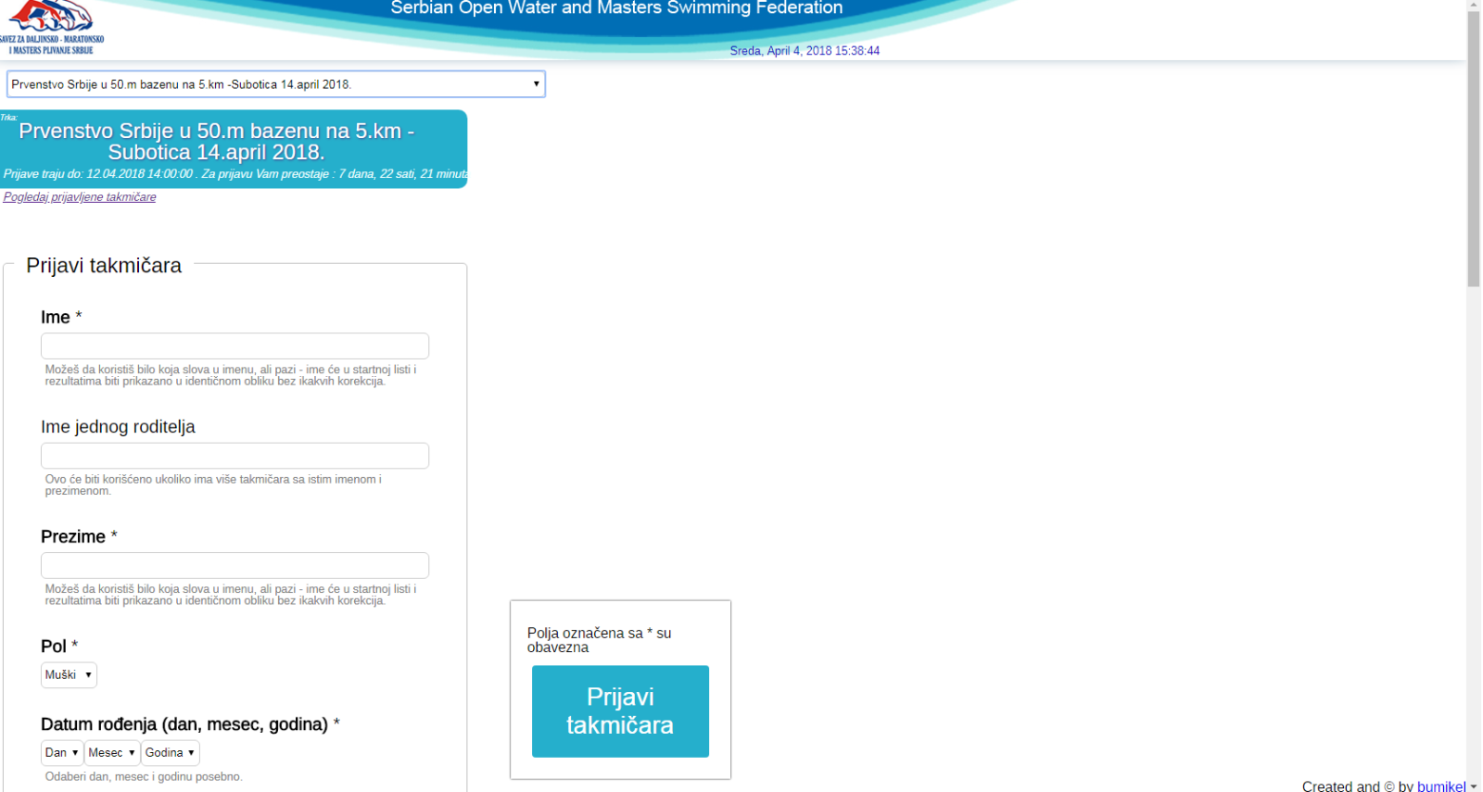The height and width of the screenshot is (792, 1483).
Task: Expand the Pol gender dropdown
Action: point(69,675)
